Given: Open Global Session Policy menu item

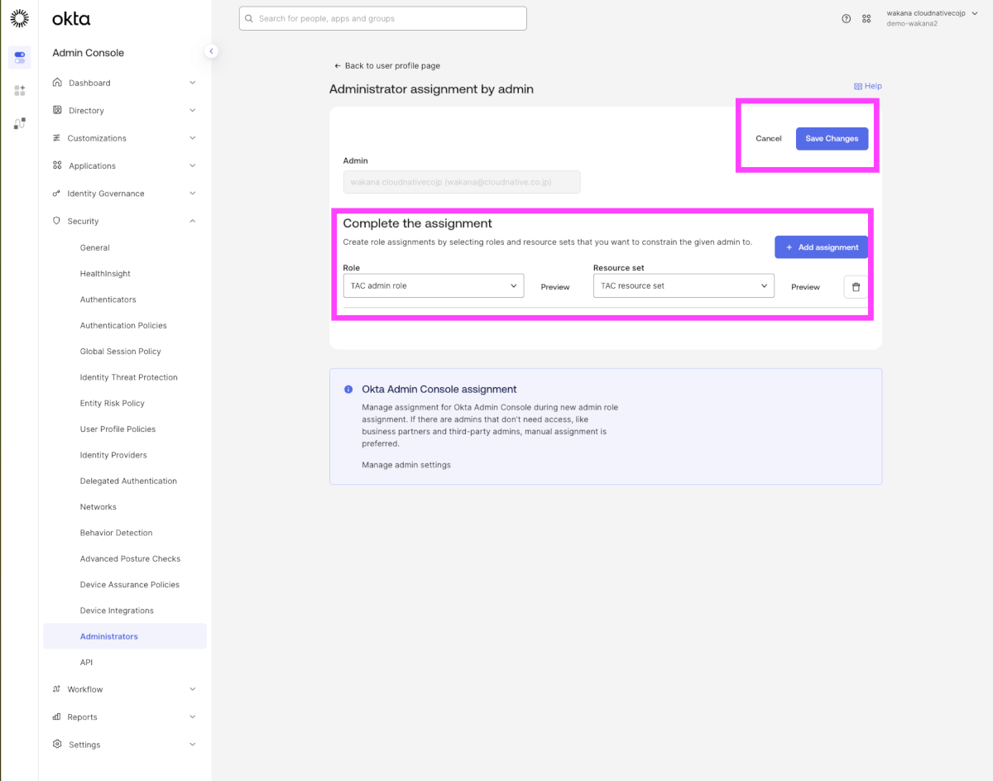Looking at the screenshot, I should point(120,352).
